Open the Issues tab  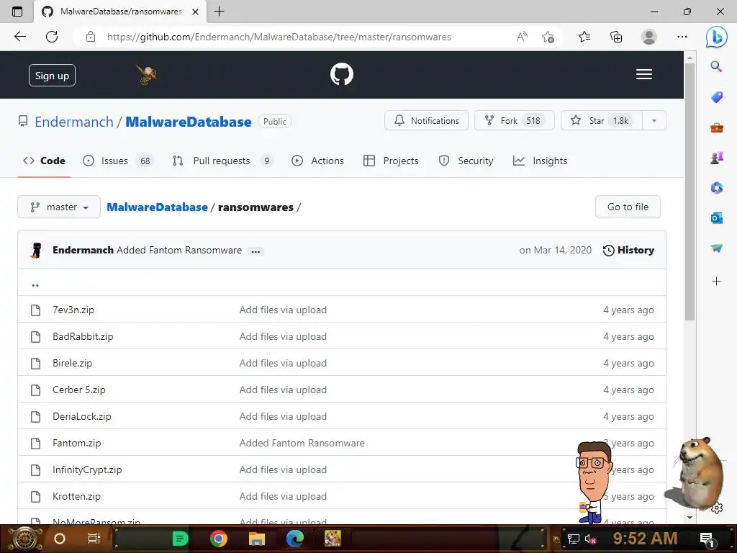coord(117,161)
